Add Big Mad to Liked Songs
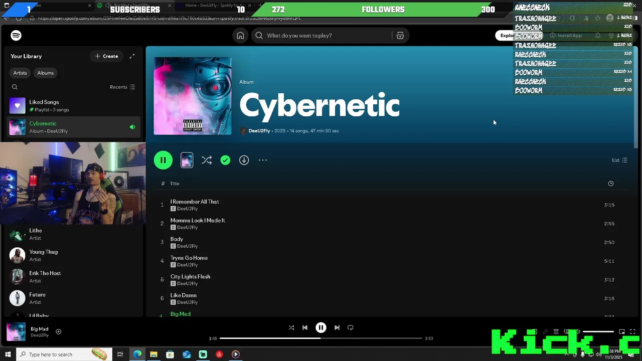The width and height of the screenshot is (642, 361). click(x=58, y=331)
